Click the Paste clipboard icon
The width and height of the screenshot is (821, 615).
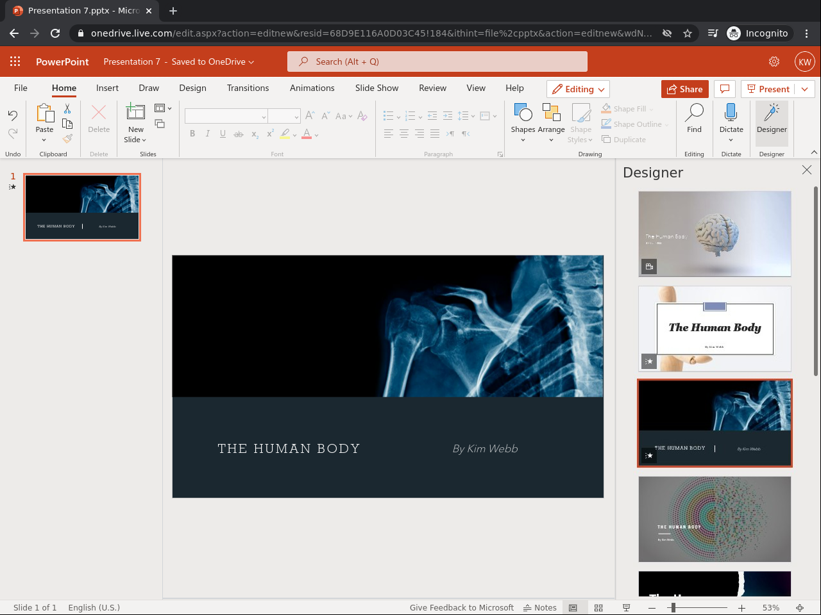point(44,113)
